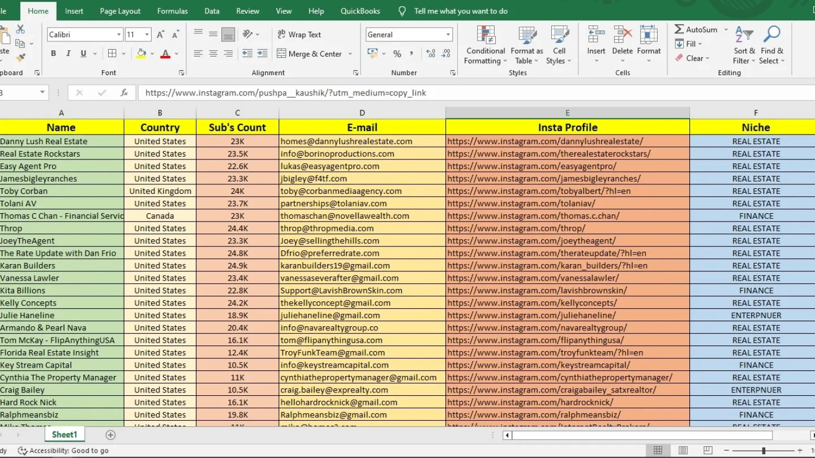The width and height of the screenshot is (815, 458).
Task: Click Decrease Indent icon
Action: point(247,54)
